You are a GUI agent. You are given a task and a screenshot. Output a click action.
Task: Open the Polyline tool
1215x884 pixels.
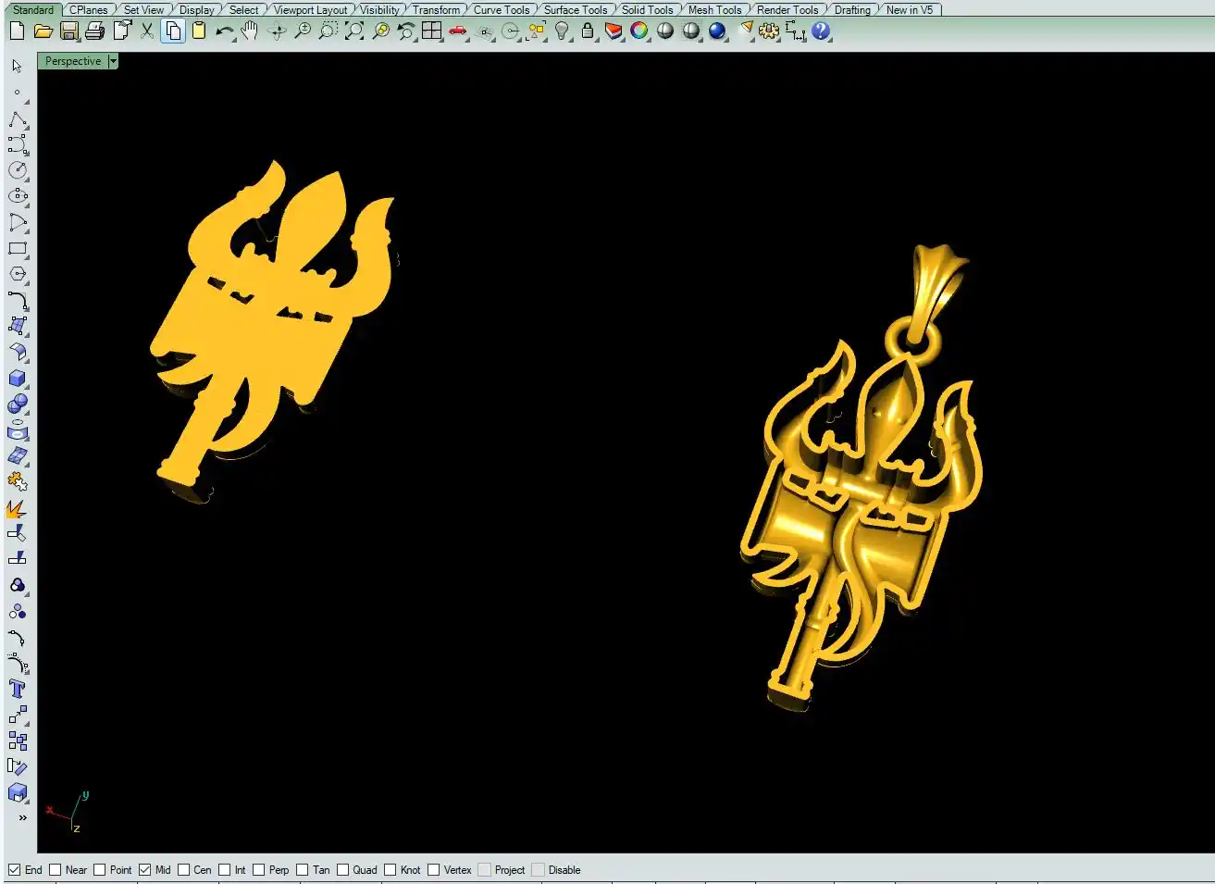(x=17, y=120)
